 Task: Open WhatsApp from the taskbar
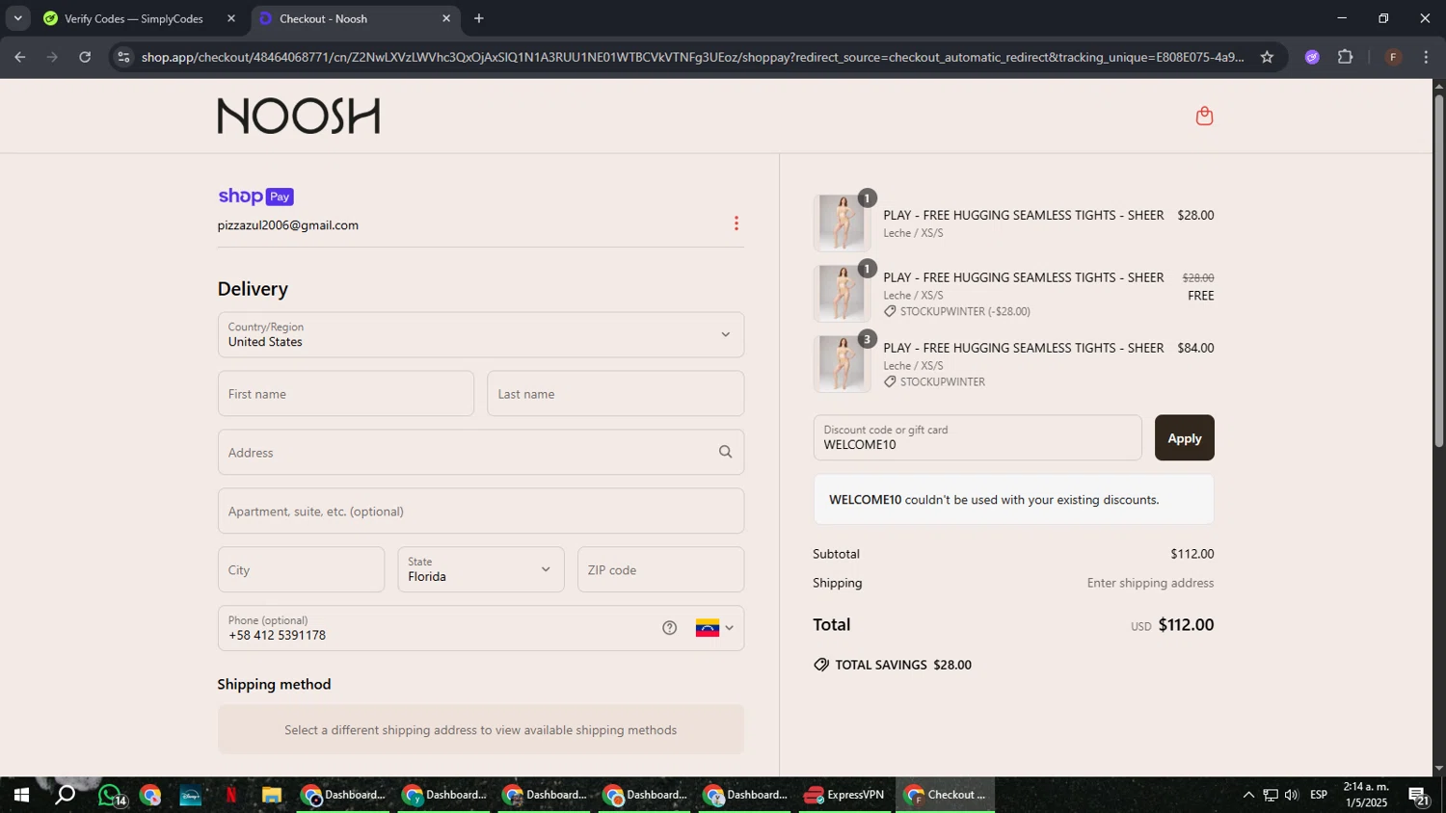(110, 796)
